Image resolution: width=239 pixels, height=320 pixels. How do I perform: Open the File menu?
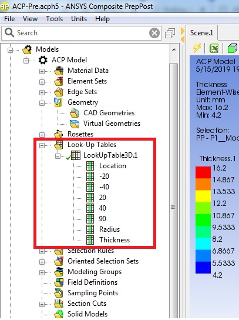(9, 19)
